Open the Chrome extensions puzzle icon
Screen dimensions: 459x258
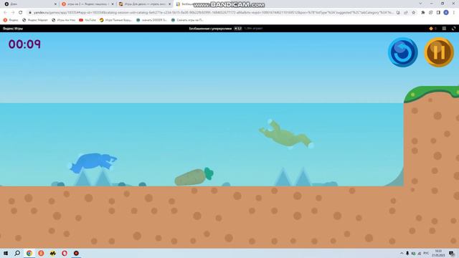point(422,13)
